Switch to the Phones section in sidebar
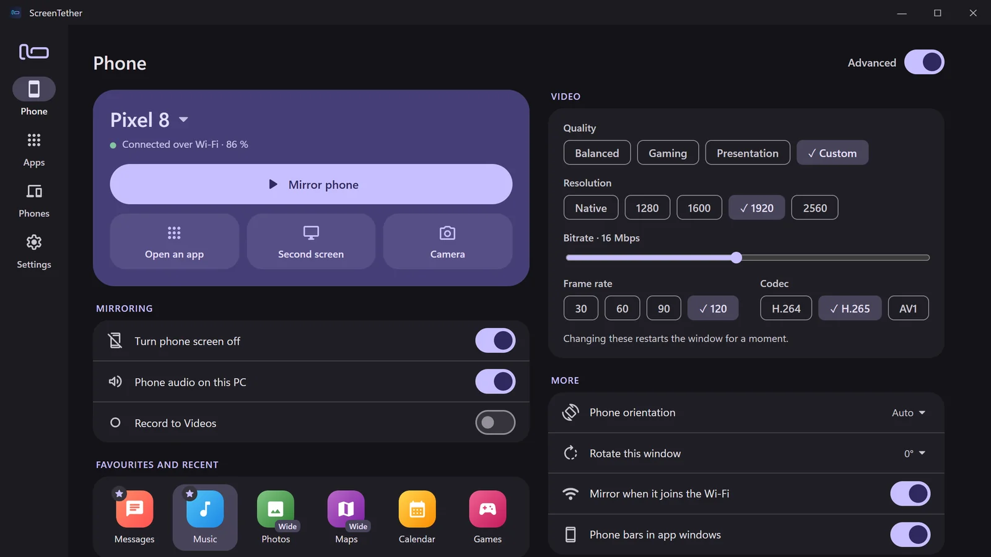Viewport: 991px width, 557px height. 34,201
